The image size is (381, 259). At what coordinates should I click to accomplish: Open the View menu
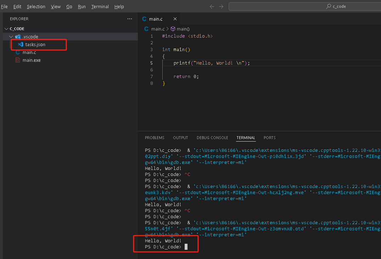56,7
